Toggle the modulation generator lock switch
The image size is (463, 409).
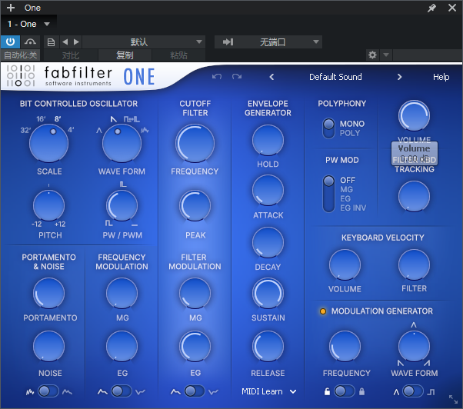[345, 391]
